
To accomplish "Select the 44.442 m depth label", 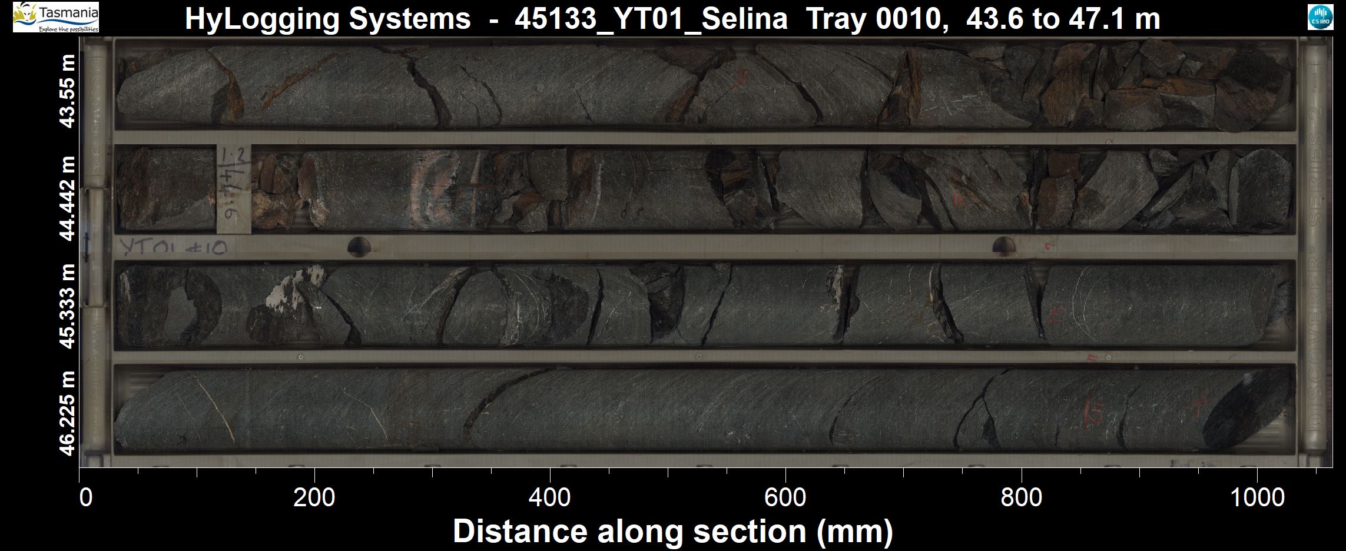I will coord(68,198).
